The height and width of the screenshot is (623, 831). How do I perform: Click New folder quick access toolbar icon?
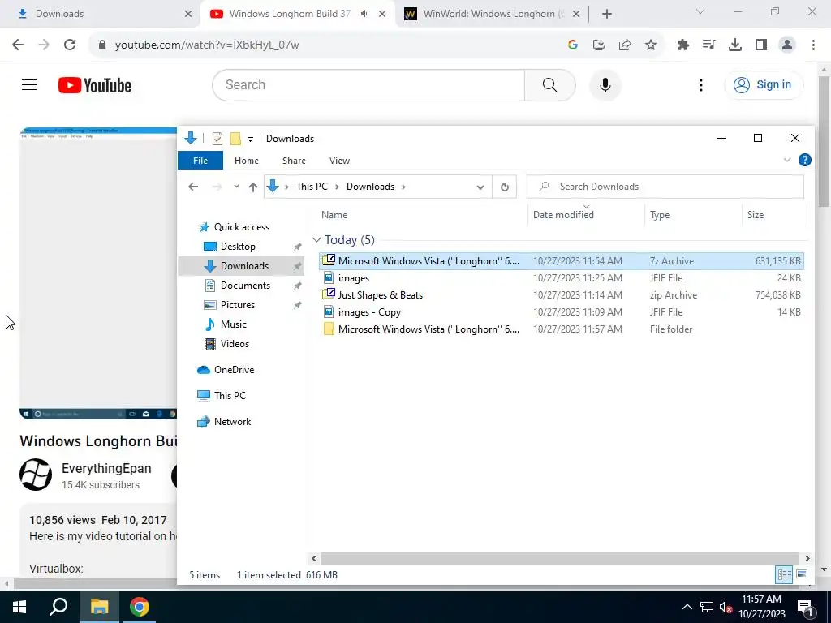pos(235,139)
